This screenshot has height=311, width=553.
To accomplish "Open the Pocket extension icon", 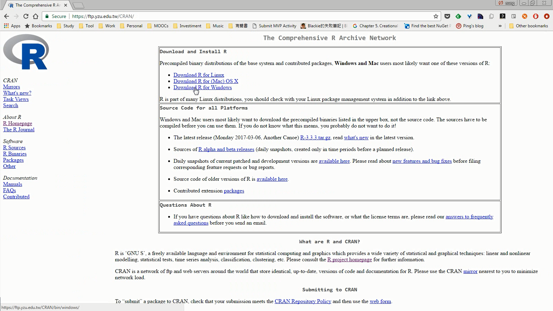I will pyautogui.click(x=447, y=16).
